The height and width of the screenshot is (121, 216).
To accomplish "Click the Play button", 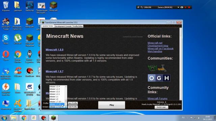I will click(112, 105).
